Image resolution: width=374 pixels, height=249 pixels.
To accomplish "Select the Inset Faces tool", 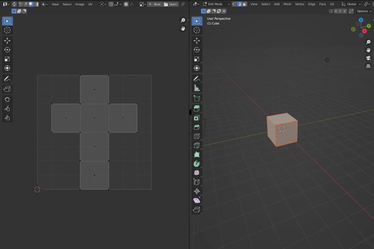I will tap(197, 118).
